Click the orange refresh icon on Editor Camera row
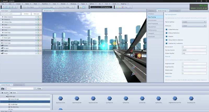The image size is (209, 112). pos(40,17)
